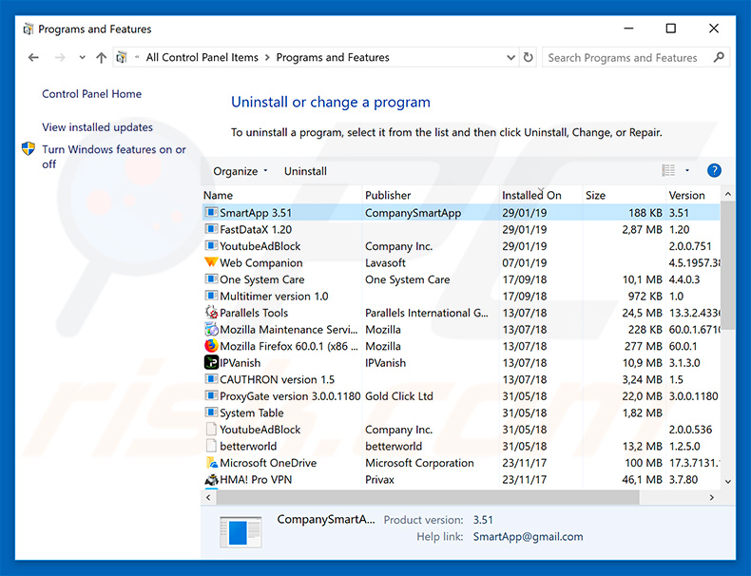Open the recent locations dropdown arrow

(83, 58)
